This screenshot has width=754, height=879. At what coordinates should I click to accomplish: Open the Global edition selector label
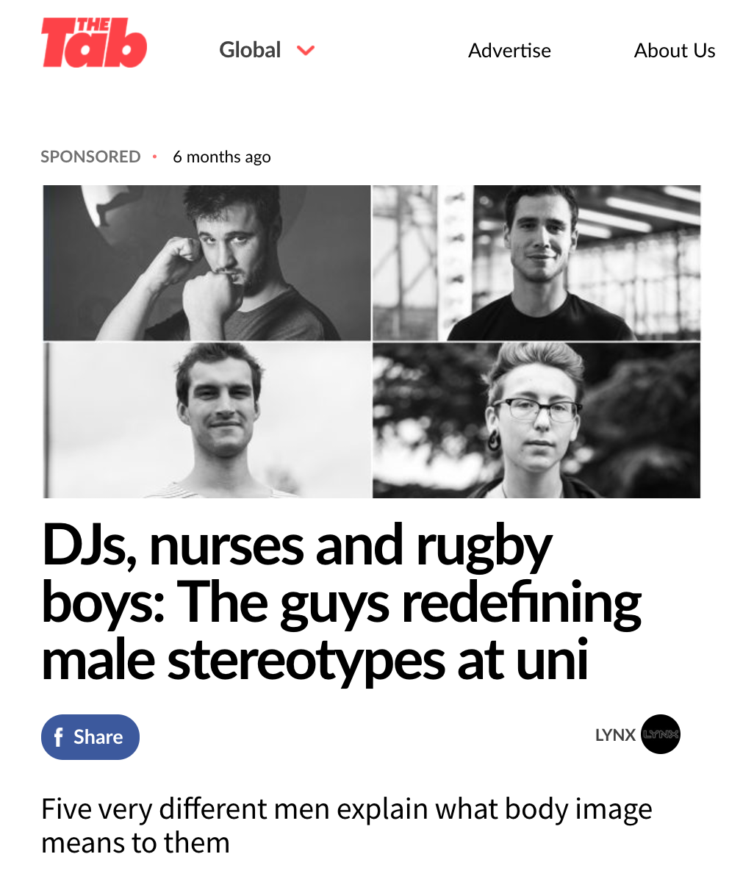point(250,50)
